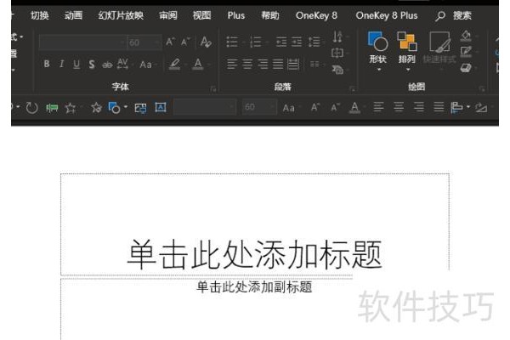Justify text in the 段落 group
This screenshot has height=340, width=510.
(278, 64)
